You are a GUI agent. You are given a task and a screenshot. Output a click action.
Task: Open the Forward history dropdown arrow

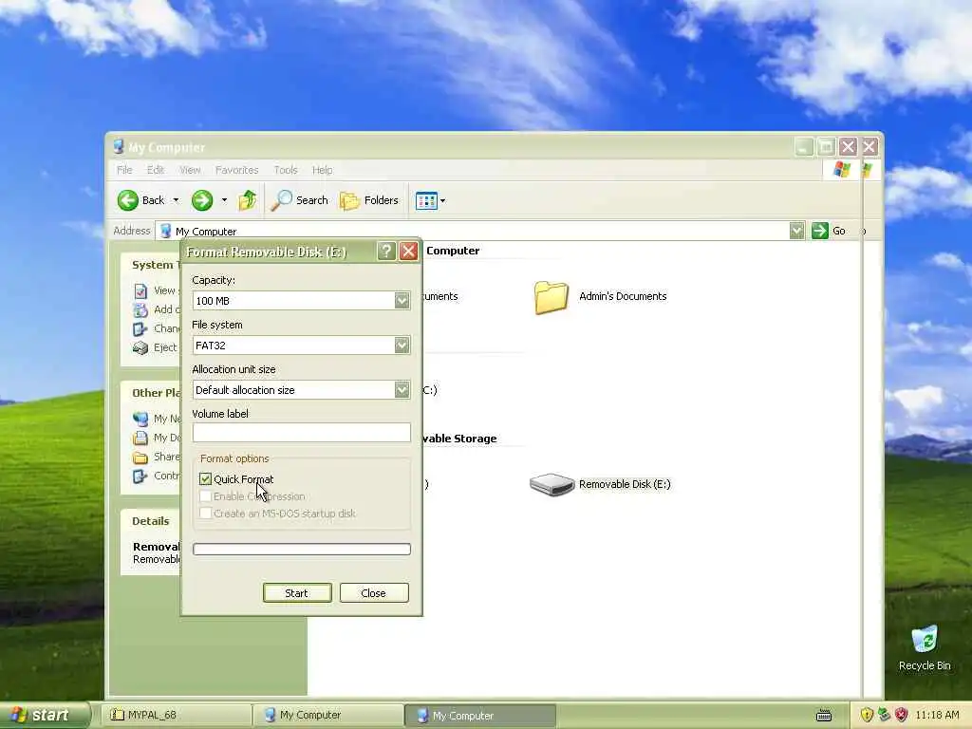[224, 200]
